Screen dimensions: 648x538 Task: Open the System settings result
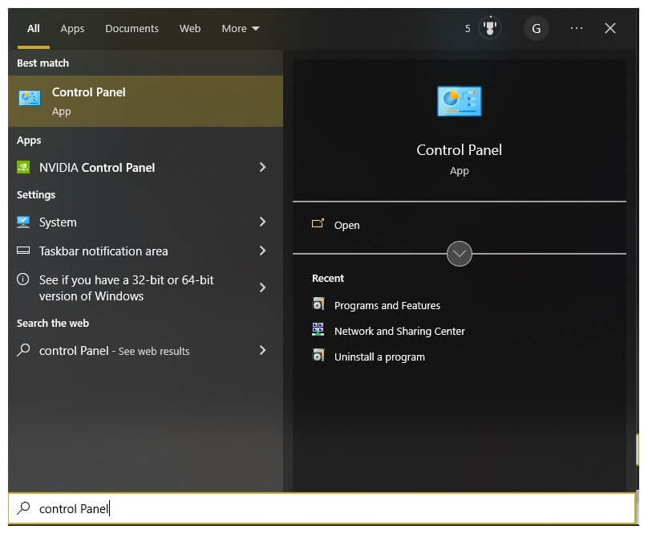coord(58,222)
